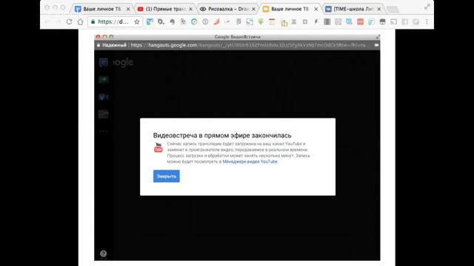
Task: Open Chrome three-dot menu
Action: pyautogui.click(x=427, y=21)
